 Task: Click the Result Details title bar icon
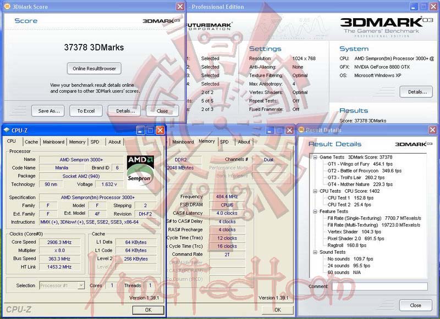[301, 130]
